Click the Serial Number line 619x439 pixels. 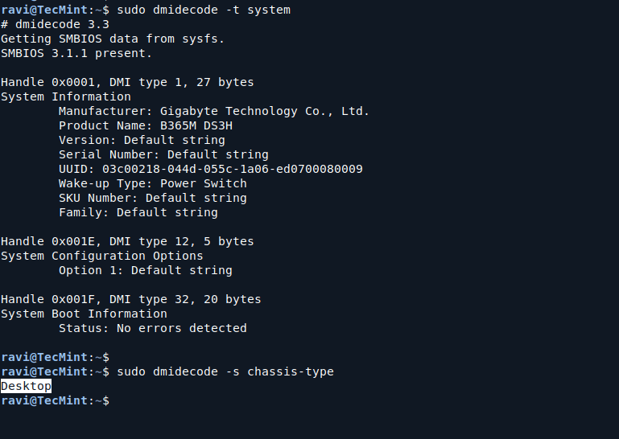coord(163,154)
